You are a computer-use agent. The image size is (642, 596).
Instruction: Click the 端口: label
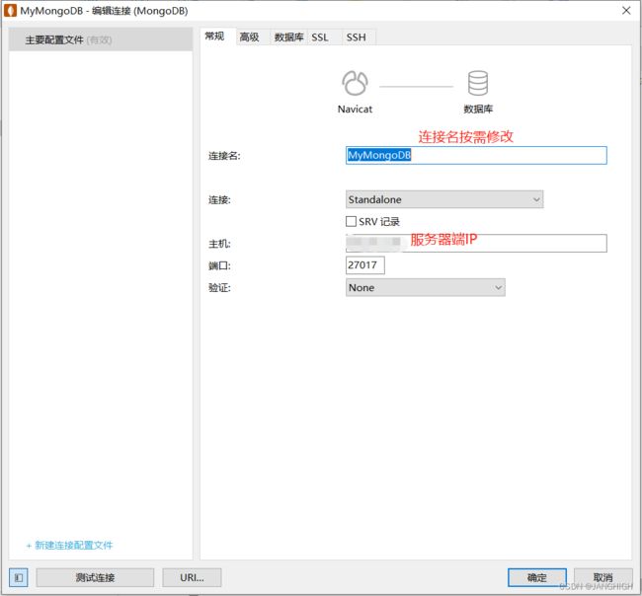tap(219, 265)
